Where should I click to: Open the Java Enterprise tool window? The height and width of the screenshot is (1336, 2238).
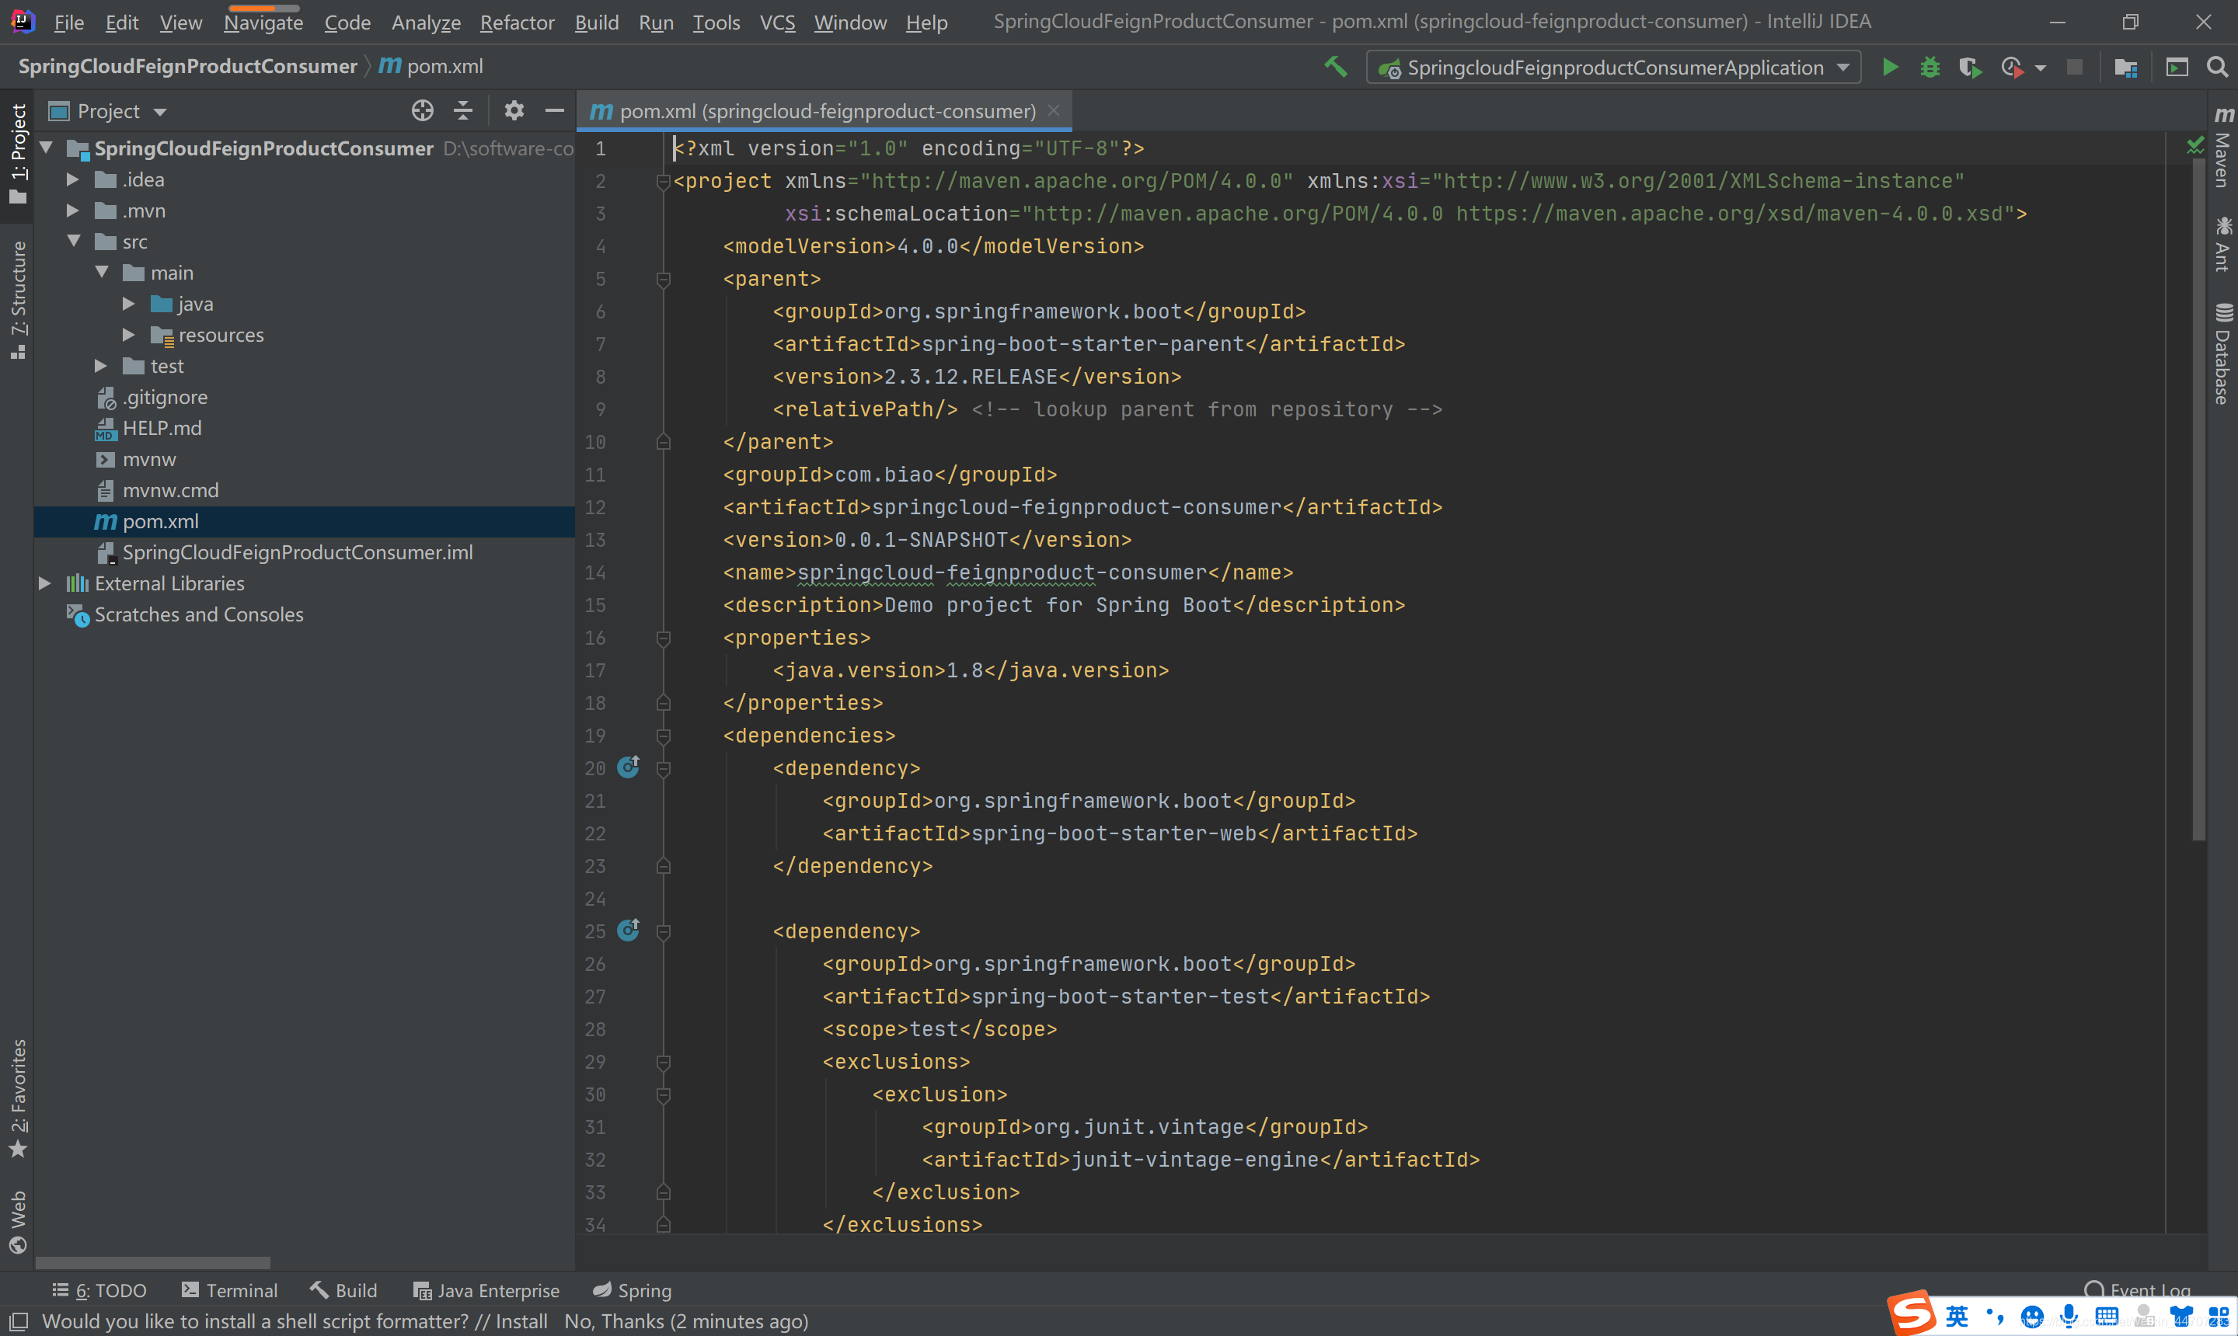pyautogui.click(x=486, y=1289)
